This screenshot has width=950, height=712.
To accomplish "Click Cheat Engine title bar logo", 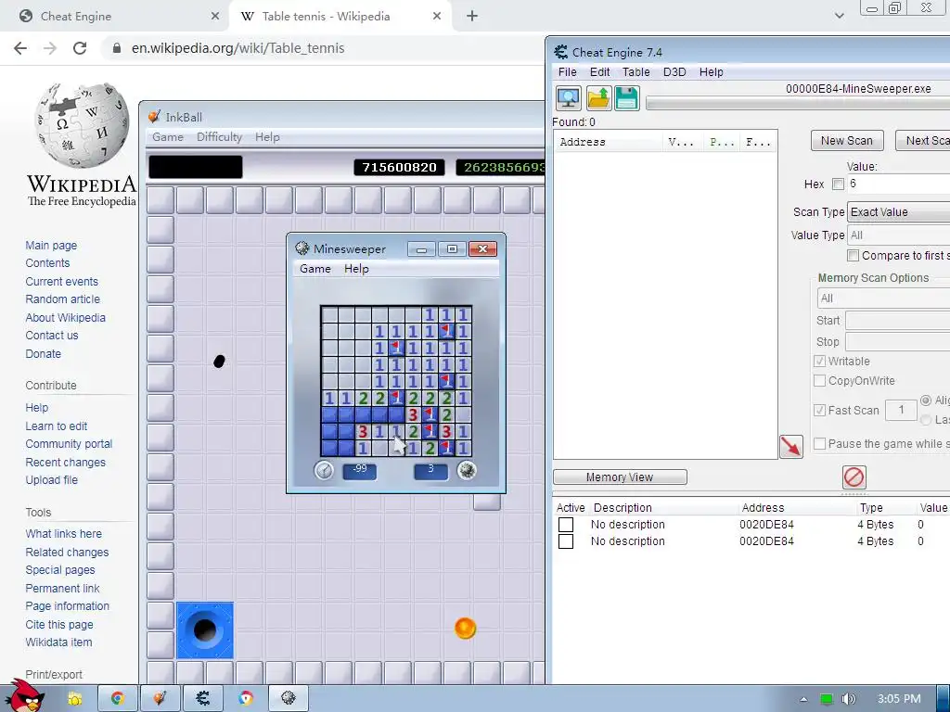I will click(561, 52).
